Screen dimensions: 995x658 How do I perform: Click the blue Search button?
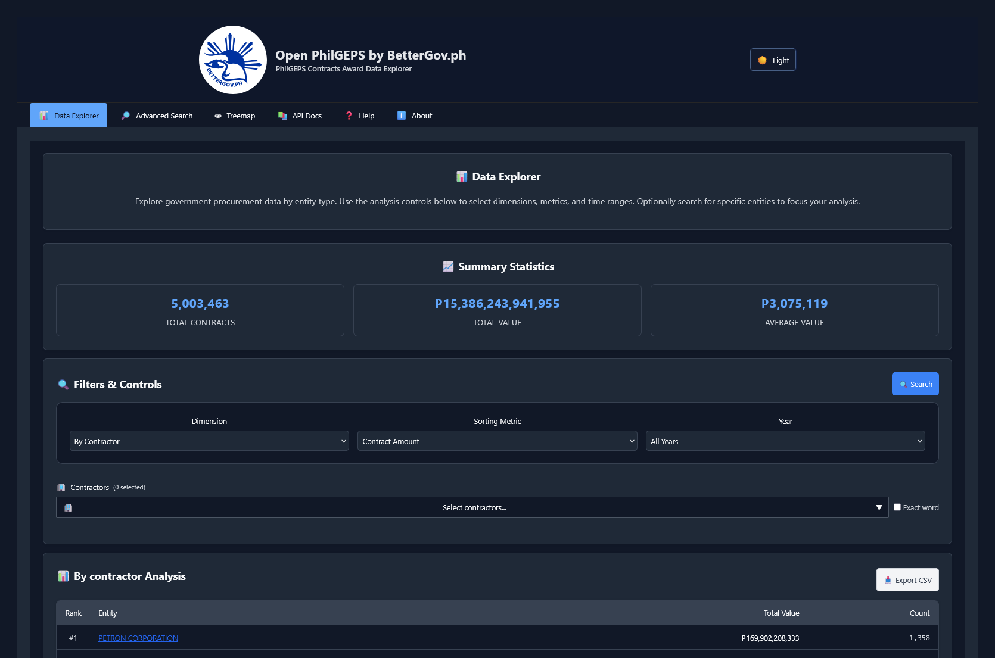point(915,384)
